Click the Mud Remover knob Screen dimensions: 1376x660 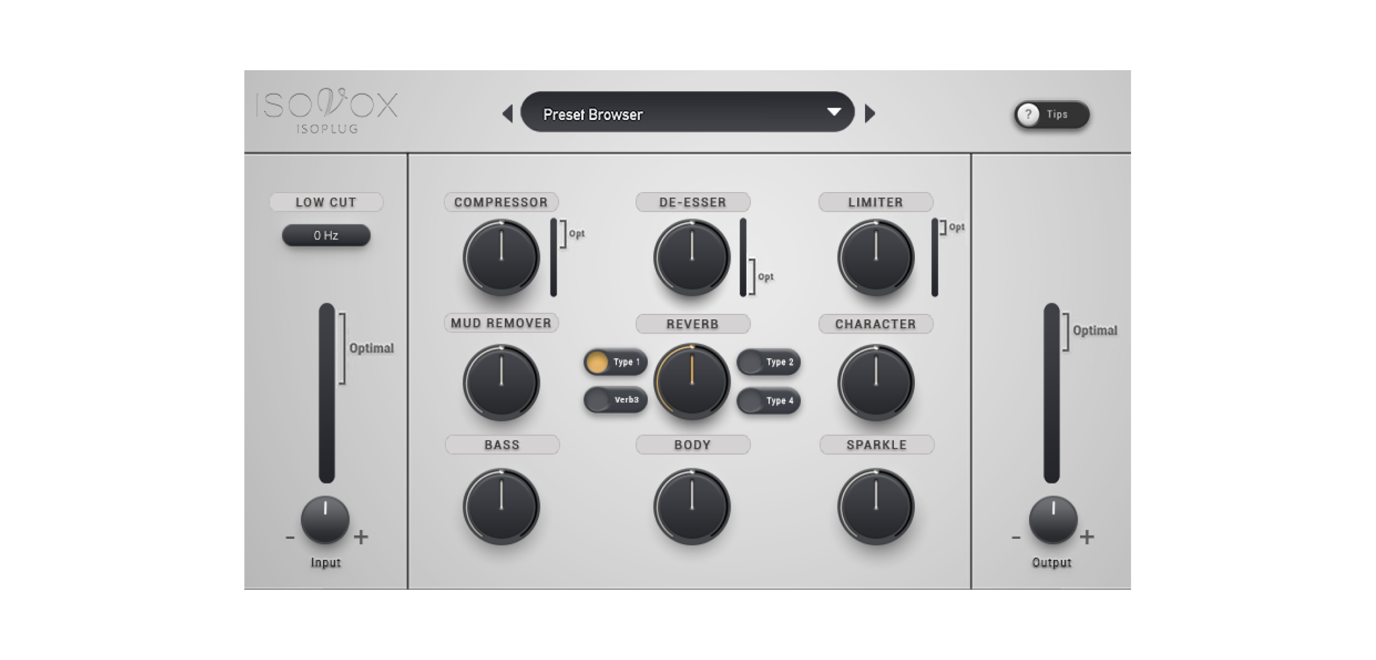[501, 383]
